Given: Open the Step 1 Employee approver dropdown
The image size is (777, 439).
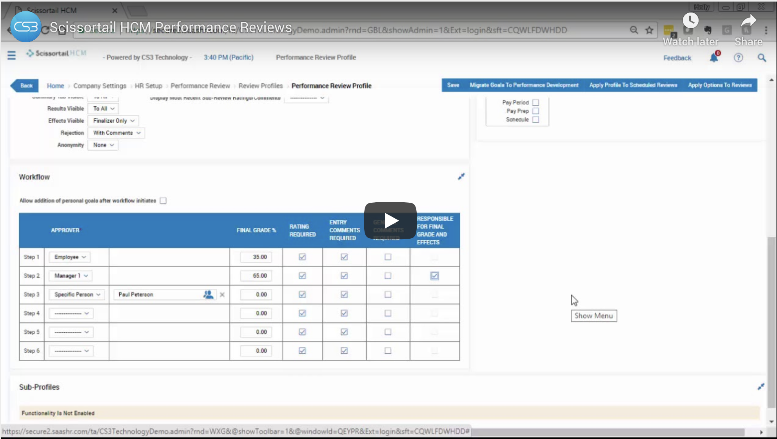Looking at the screenshot, I should tap(70, 257).
